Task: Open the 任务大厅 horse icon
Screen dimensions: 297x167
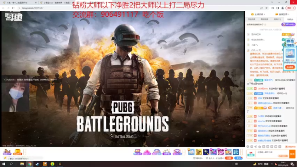Action: 7,152
